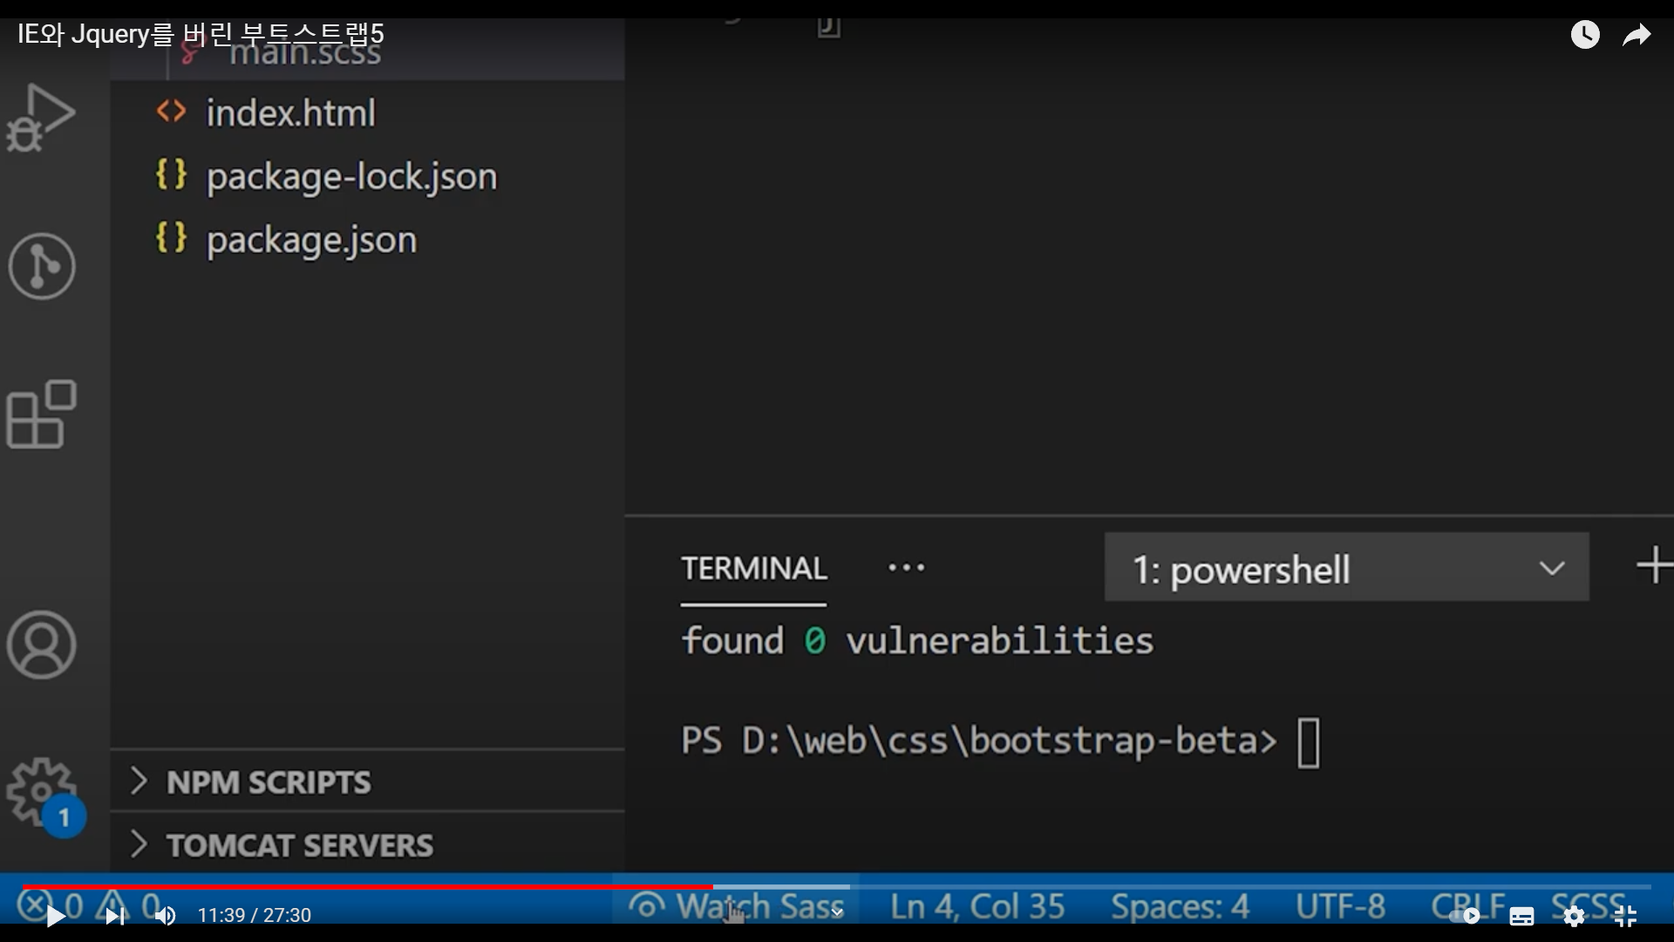This screenshot has width=1674, height=942.
Task: Exit fullscreen mode
Action: pos(1625,916)
